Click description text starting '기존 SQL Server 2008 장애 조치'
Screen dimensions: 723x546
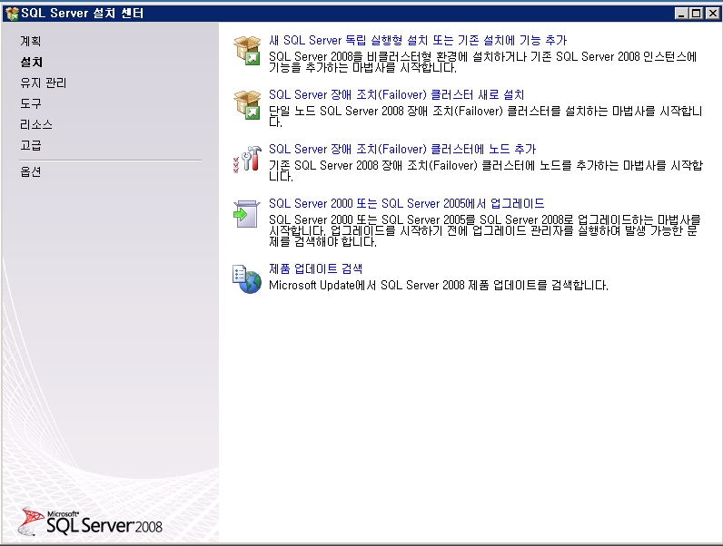pyautogui.click(x=486, y=171)
